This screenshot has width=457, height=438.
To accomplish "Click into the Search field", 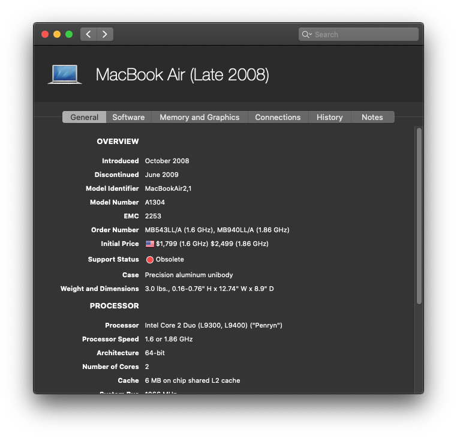I will [359, 34].
